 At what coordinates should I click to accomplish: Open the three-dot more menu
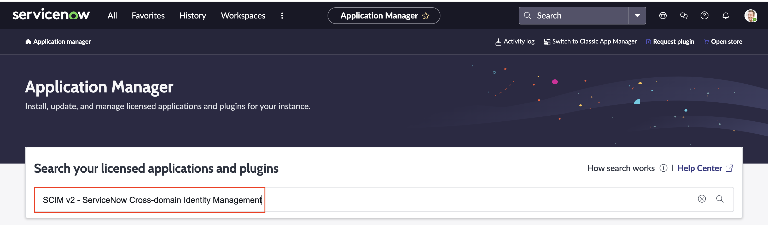(282, 15)
